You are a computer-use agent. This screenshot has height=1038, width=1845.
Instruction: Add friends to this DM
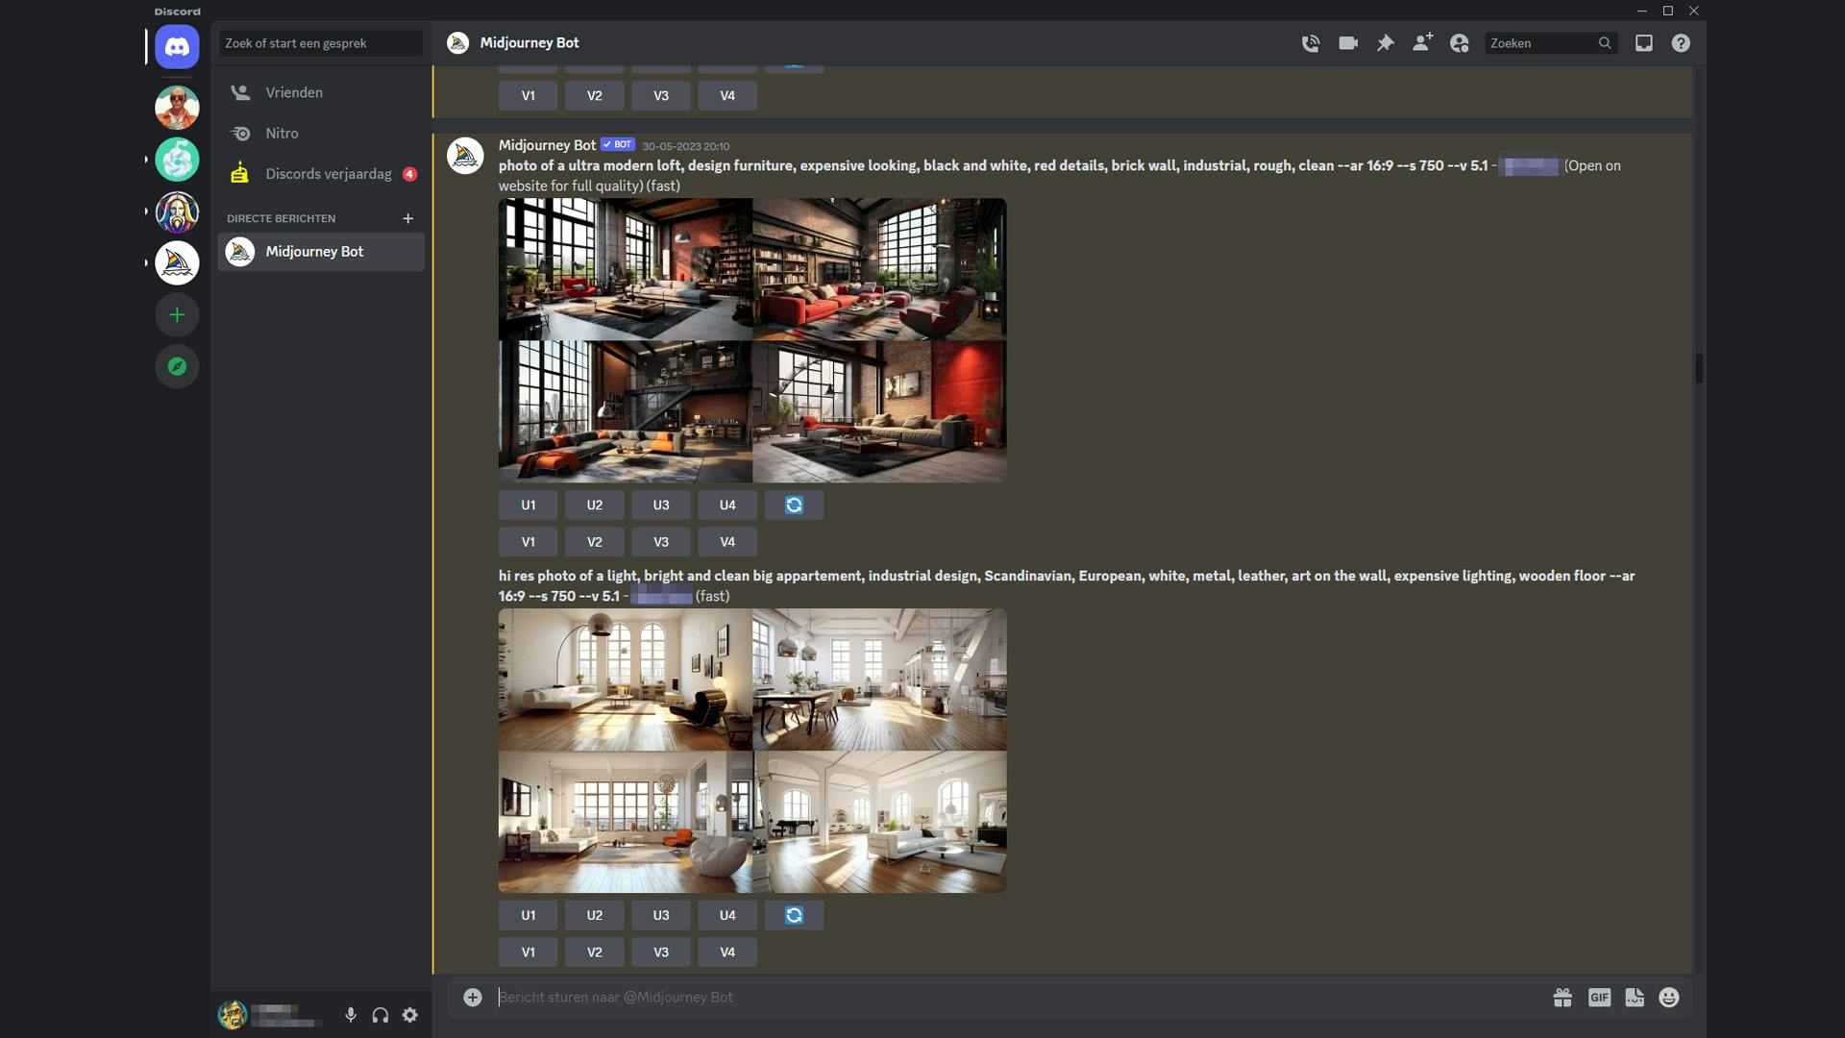pyautogui.click(x=1422, y=43)
